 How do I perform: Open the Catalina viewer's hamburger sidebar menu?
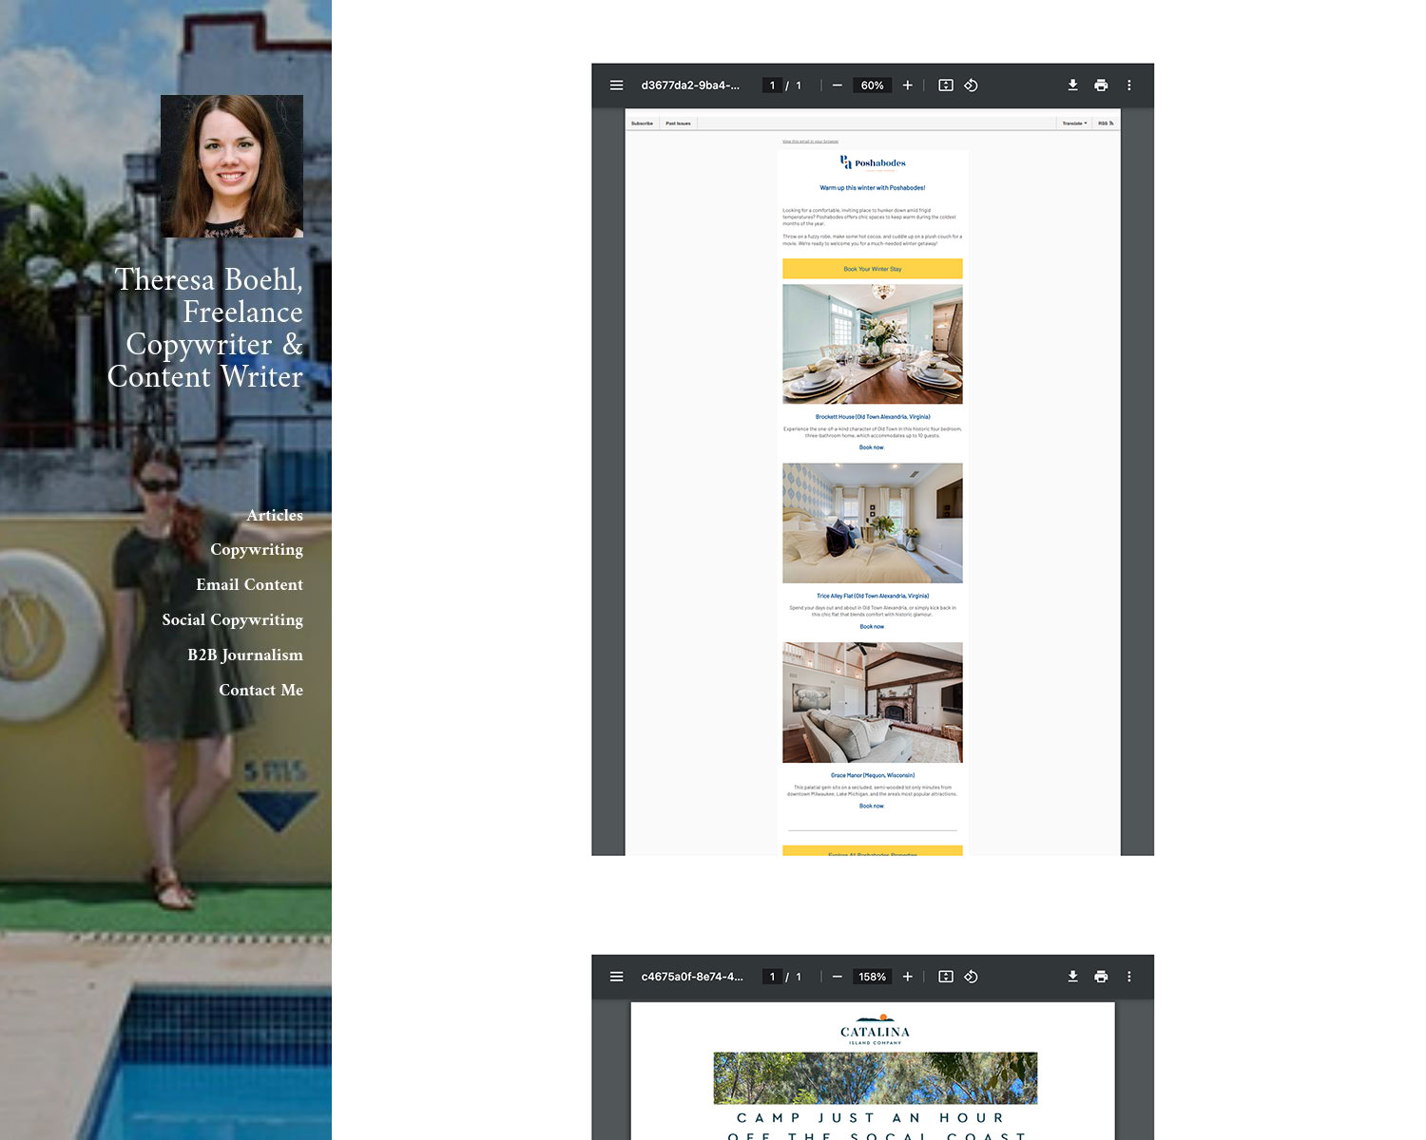click(616, 976)
